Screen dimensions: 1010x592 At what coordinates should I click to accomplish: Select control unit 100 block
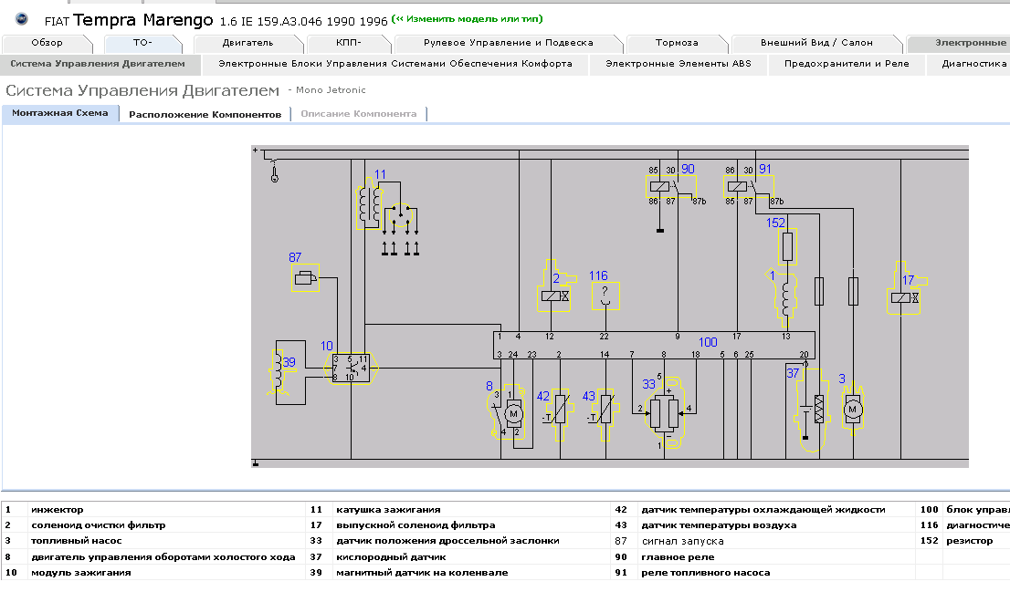click(x=655, y=346)
